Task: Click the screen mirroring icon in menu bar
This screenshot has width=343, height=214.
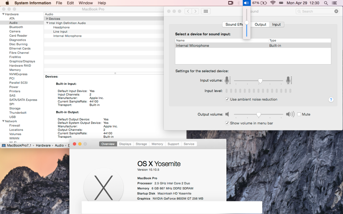Action: tap(231, 3)
